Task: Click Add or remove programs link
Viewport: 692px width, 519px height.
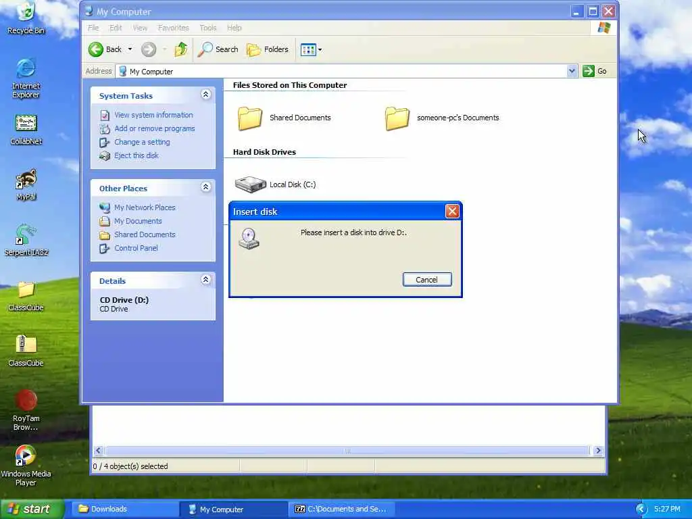Action: coord(155,128)
